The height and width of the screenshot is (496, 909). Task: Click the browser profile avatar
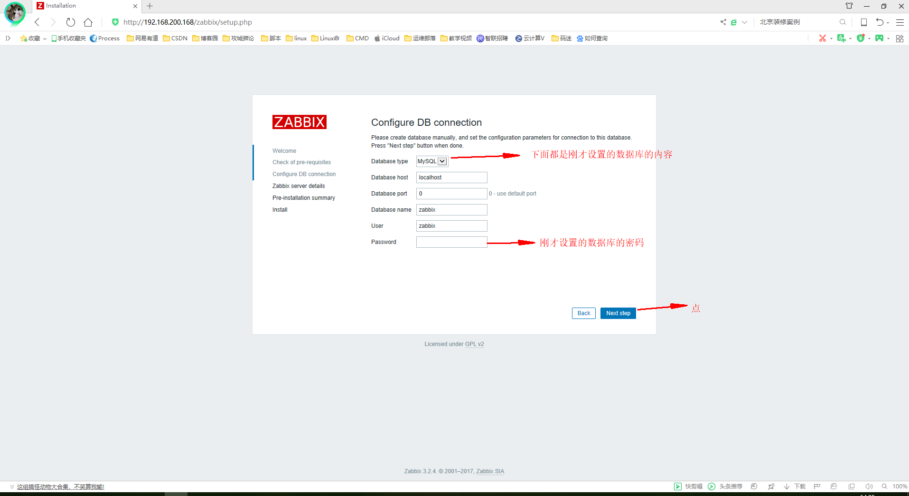click(15, 13)
